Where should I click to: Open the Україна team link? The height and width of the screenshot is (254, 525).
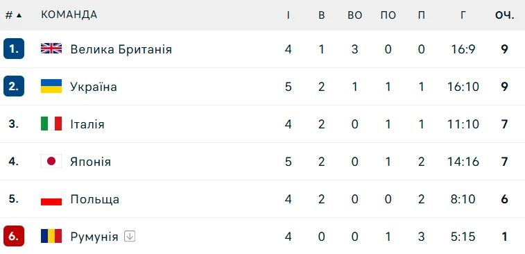pyautogui.click(x=94, y=87)
